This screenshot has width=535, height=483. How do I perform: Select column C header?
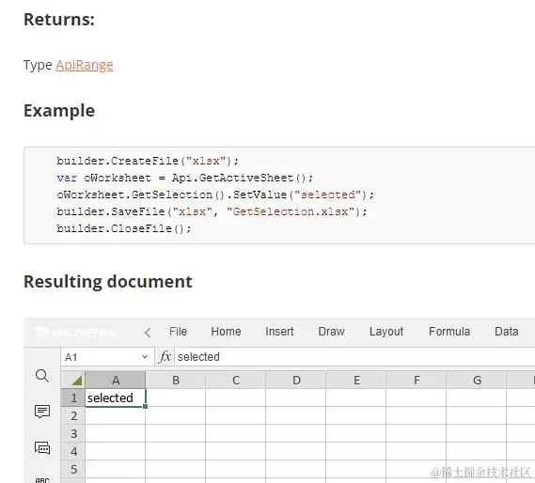(236, 380)
